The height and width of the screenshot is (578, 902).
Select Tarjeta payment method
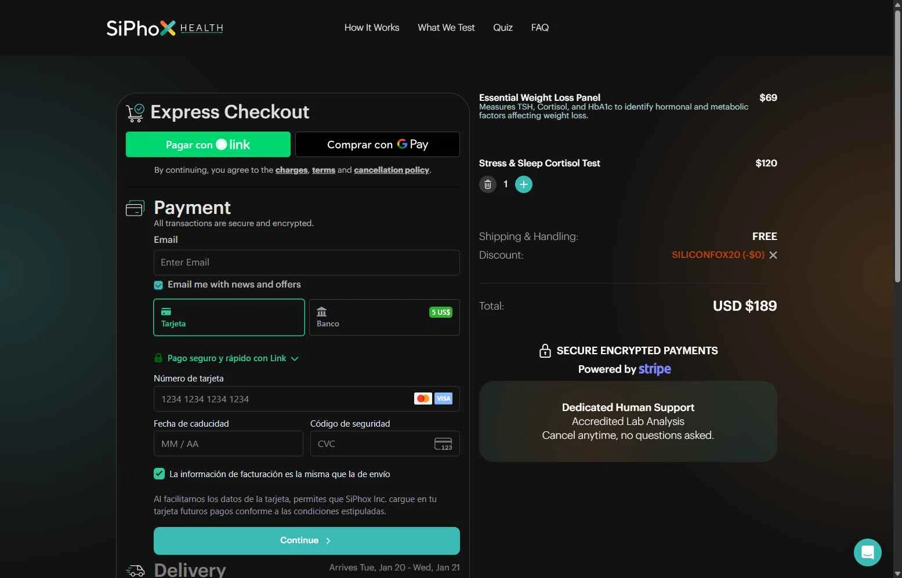[229, 317]
